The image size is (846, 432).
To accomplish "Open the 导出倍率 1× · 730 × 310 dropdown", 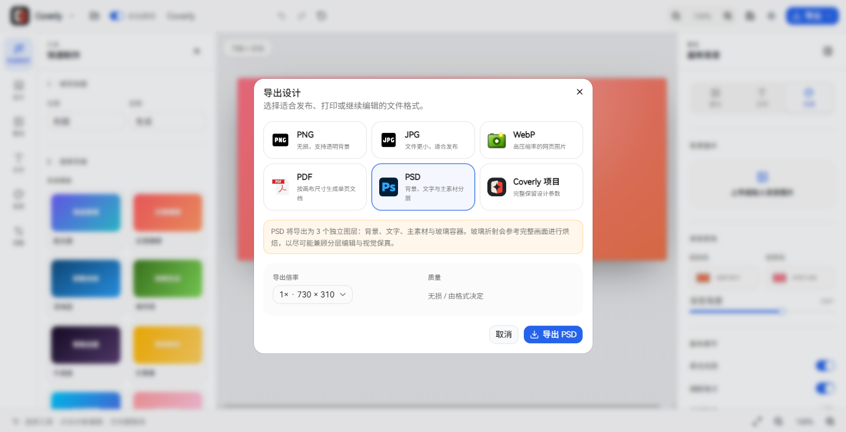I will coord(313,294).
